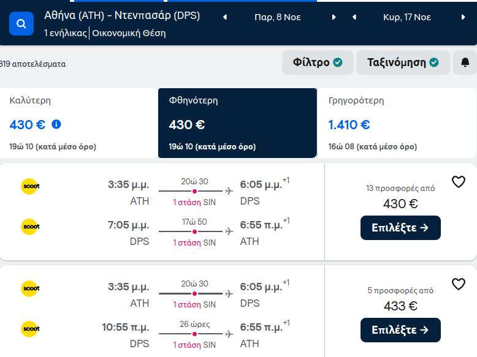Image resolution: width=477 pixels, height=357 pixels.
Task: Click Επιλέξτε for the 430 € flight
Action: click(x=400, y=228)
